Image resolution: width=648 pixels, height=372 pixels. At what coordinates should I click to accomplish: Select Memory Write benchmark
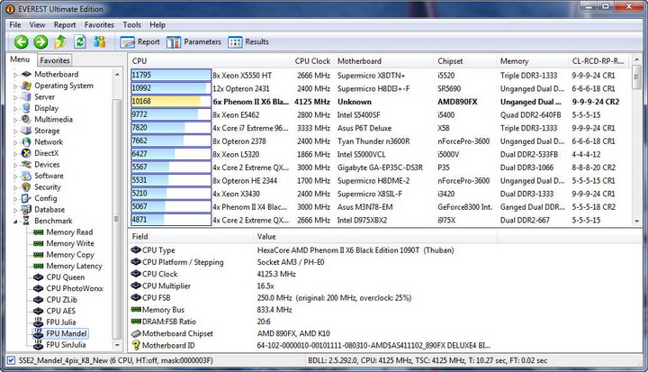pyautogui.click(x=70, y=243)
